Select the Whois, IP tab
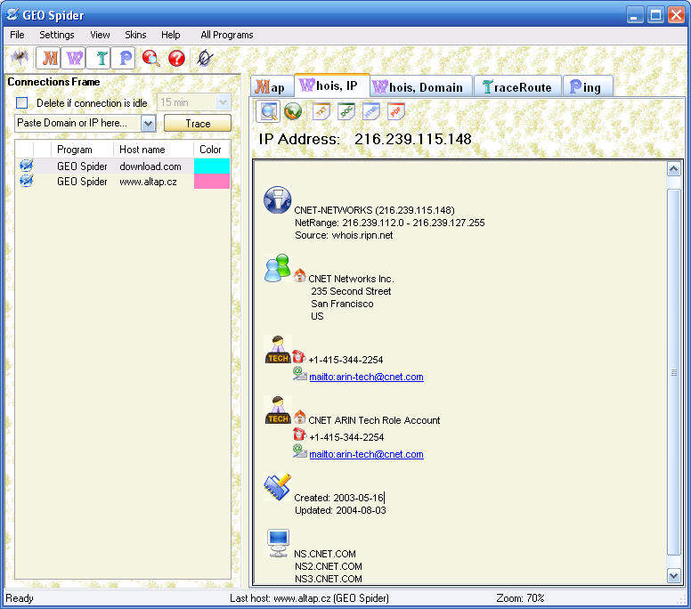691x609 pixels. [331, 85]
